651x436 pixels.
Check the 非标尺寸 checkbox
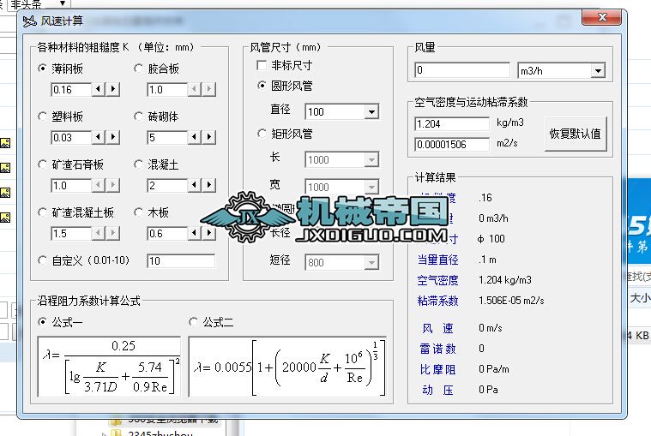pos(262,65)
